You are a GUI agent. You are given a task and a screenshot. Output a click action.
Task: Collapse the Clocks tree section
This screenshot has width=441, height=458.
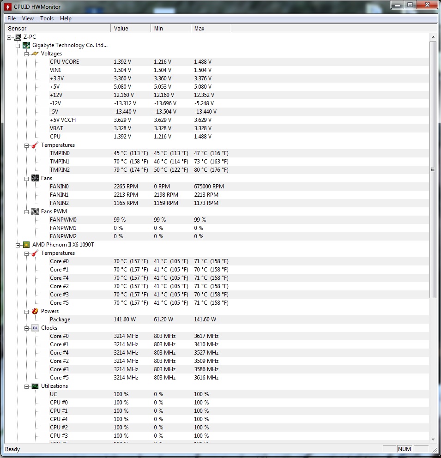tap(27, 328)
